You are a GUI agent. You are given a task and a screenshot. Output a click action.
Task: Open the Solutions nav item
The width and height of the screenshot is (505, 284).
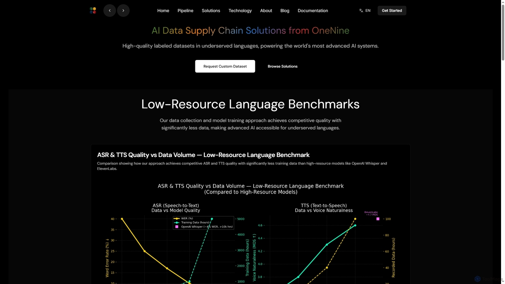click(211, 11)
